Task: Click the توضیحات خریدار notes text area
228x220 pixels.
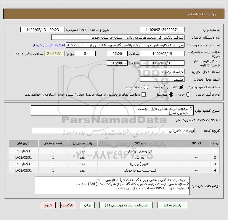Action: [x=112, y=186]
